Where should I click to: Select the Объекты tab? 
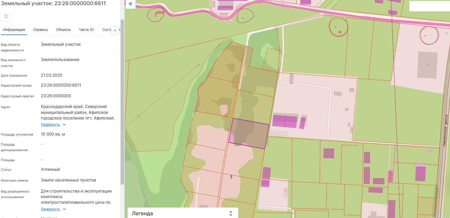(x=63, y=30)
